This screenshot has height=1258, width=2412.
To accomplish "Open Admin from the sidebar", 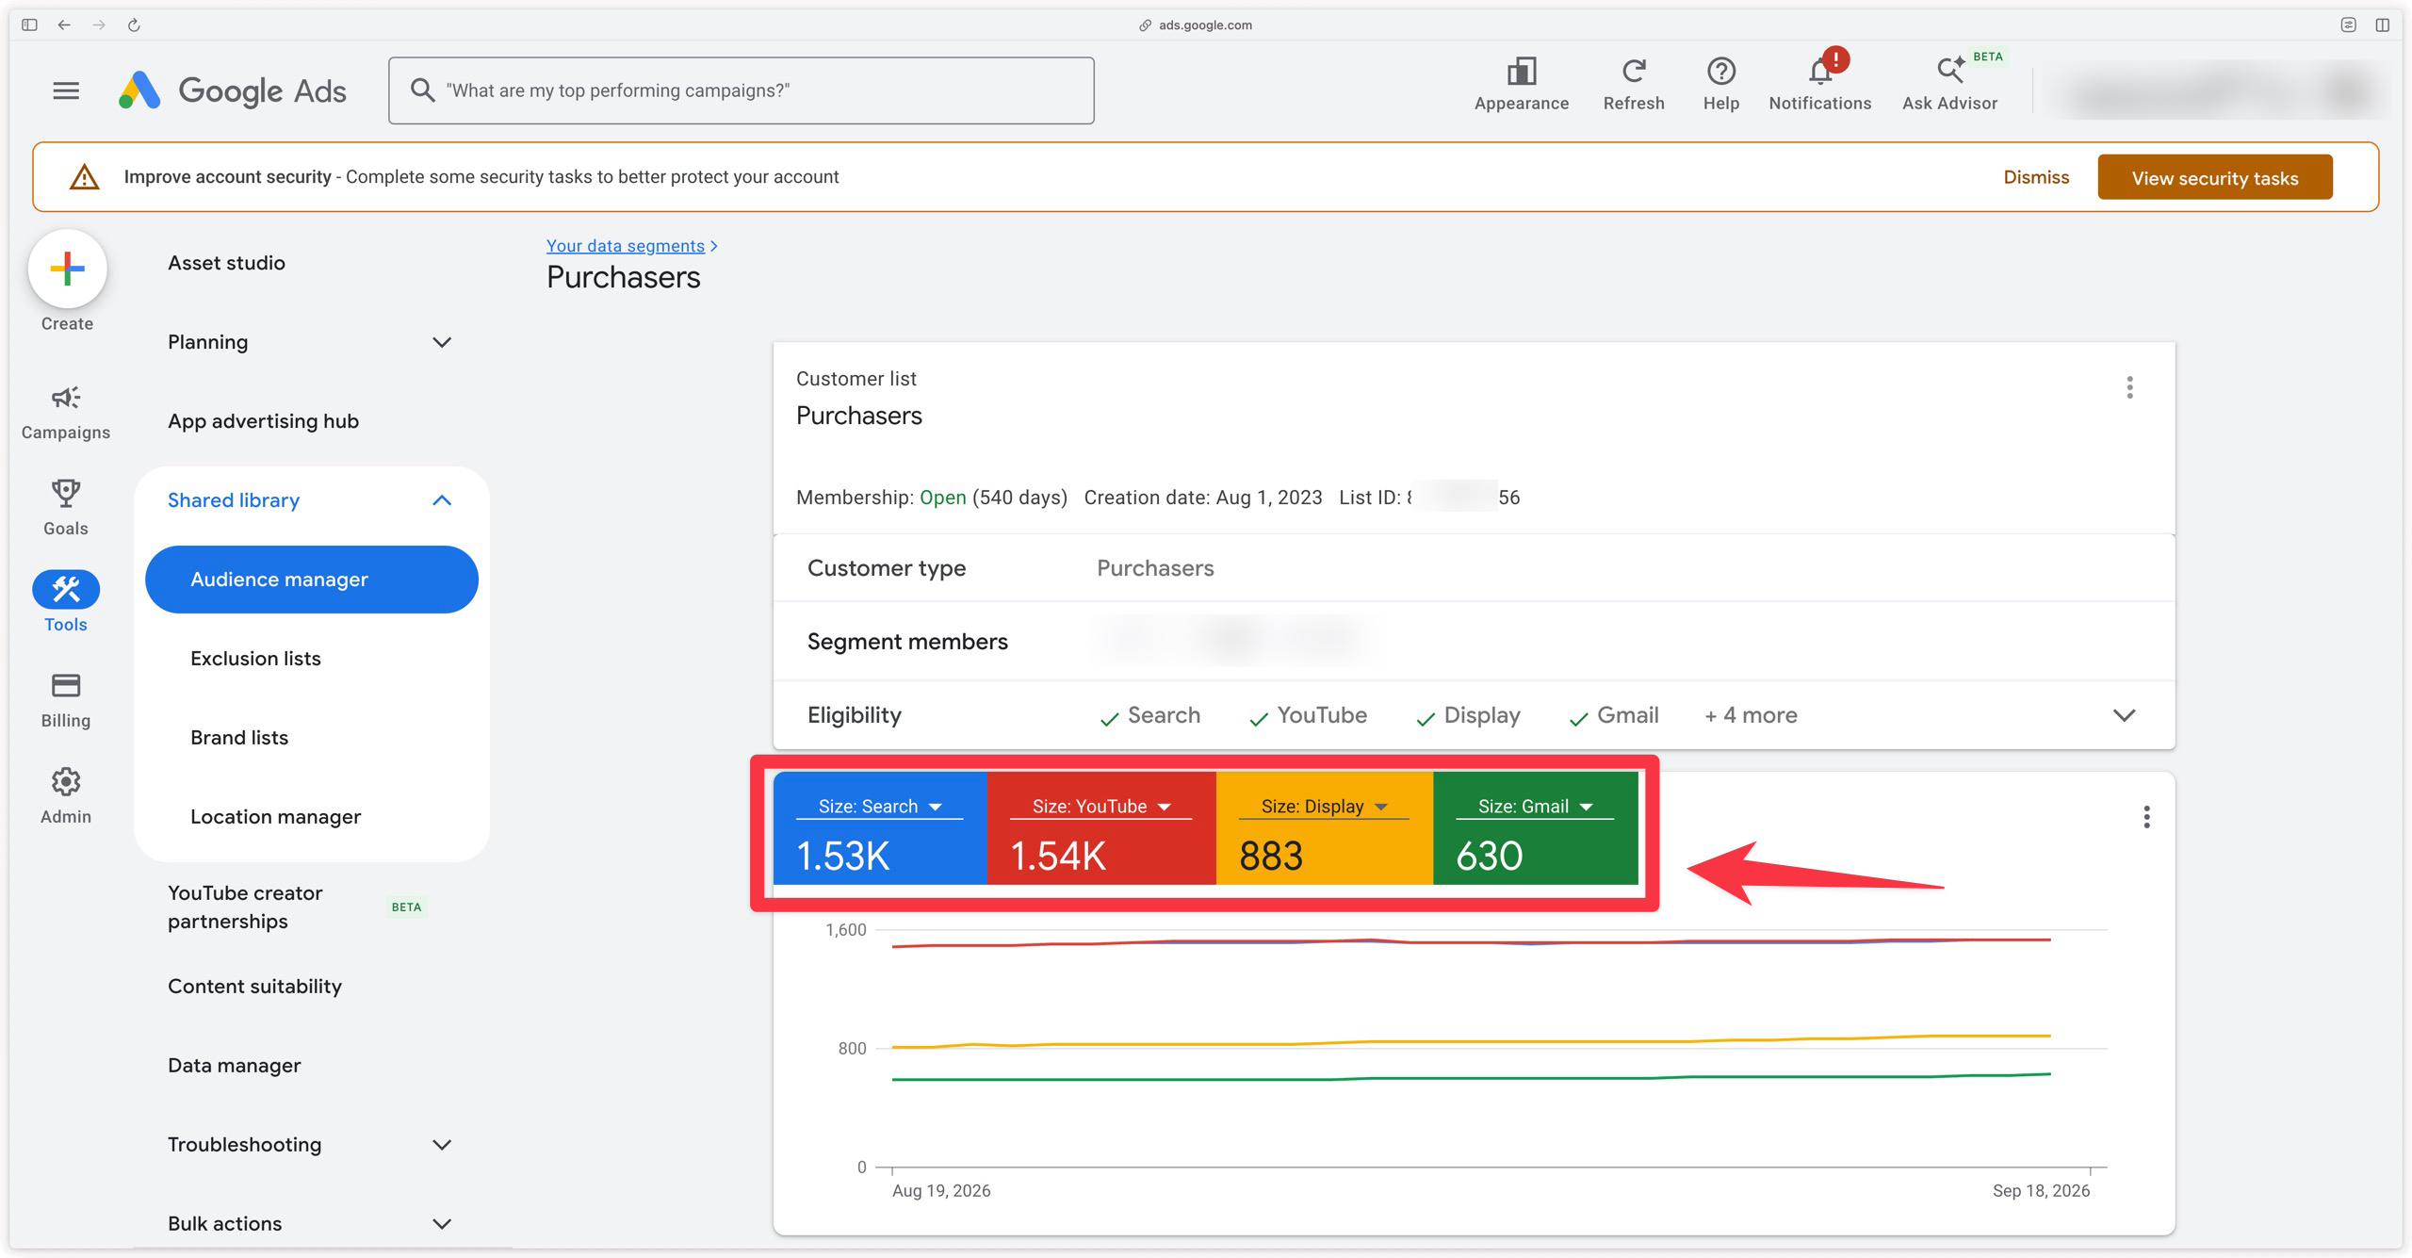I will pyautogui.click(x=66, y=796).
